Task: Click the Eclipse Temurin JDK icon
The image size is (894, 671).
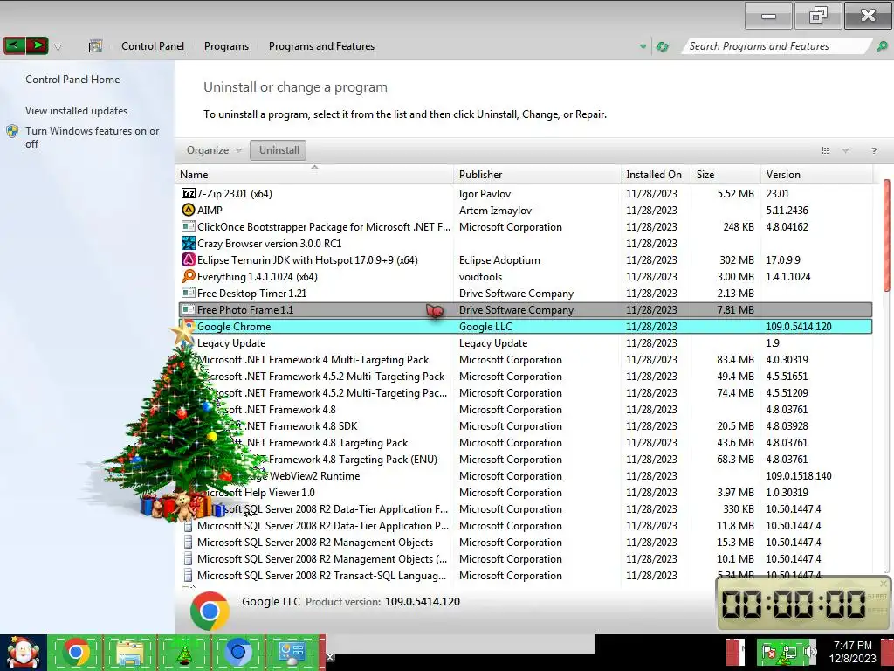Action: click(x=189, y=259)
